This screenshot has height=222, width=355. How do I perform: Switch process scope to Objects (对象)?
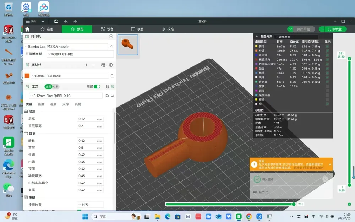tap(55, 87)
